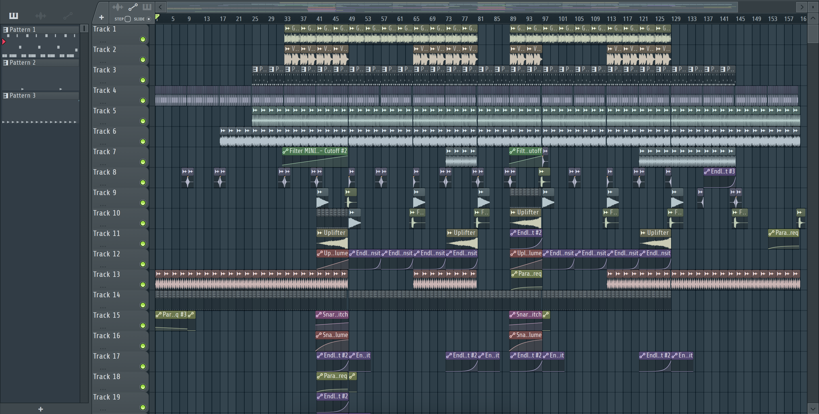The image size is (819, 414).
Task: Mute Track 5 with its green LED
Action: [x=143, y=121]
